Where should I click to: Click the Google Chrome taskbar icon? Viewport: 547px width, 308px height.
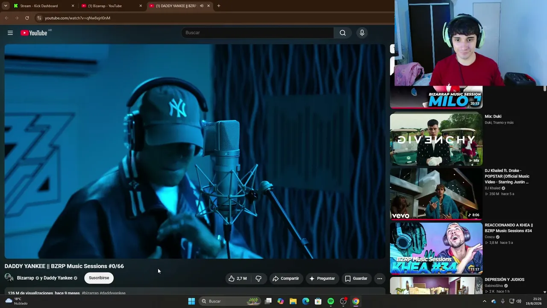[x=356, y=301]
